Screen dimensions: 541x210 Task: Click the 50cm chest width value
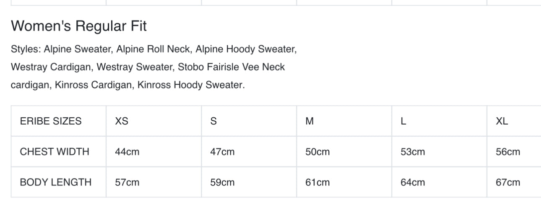317,152
